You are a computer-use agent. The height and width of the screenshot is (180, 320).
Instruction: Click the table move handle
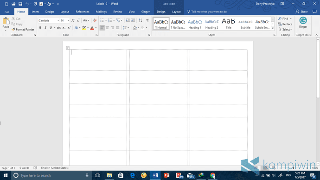click(x=68, y=48)
